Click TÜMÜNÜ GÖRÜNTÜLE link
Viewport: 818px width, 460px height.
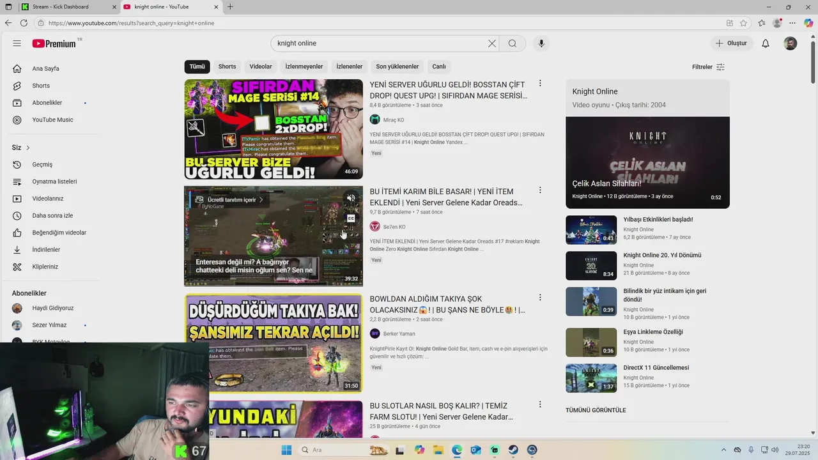[596, 410]
